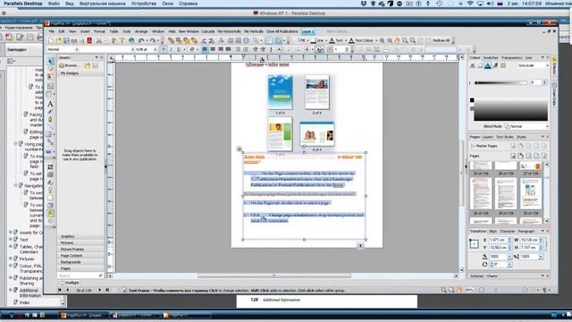The image size is (572, 322).
Task: Open the font size dropdown
Action: point(155,49)
